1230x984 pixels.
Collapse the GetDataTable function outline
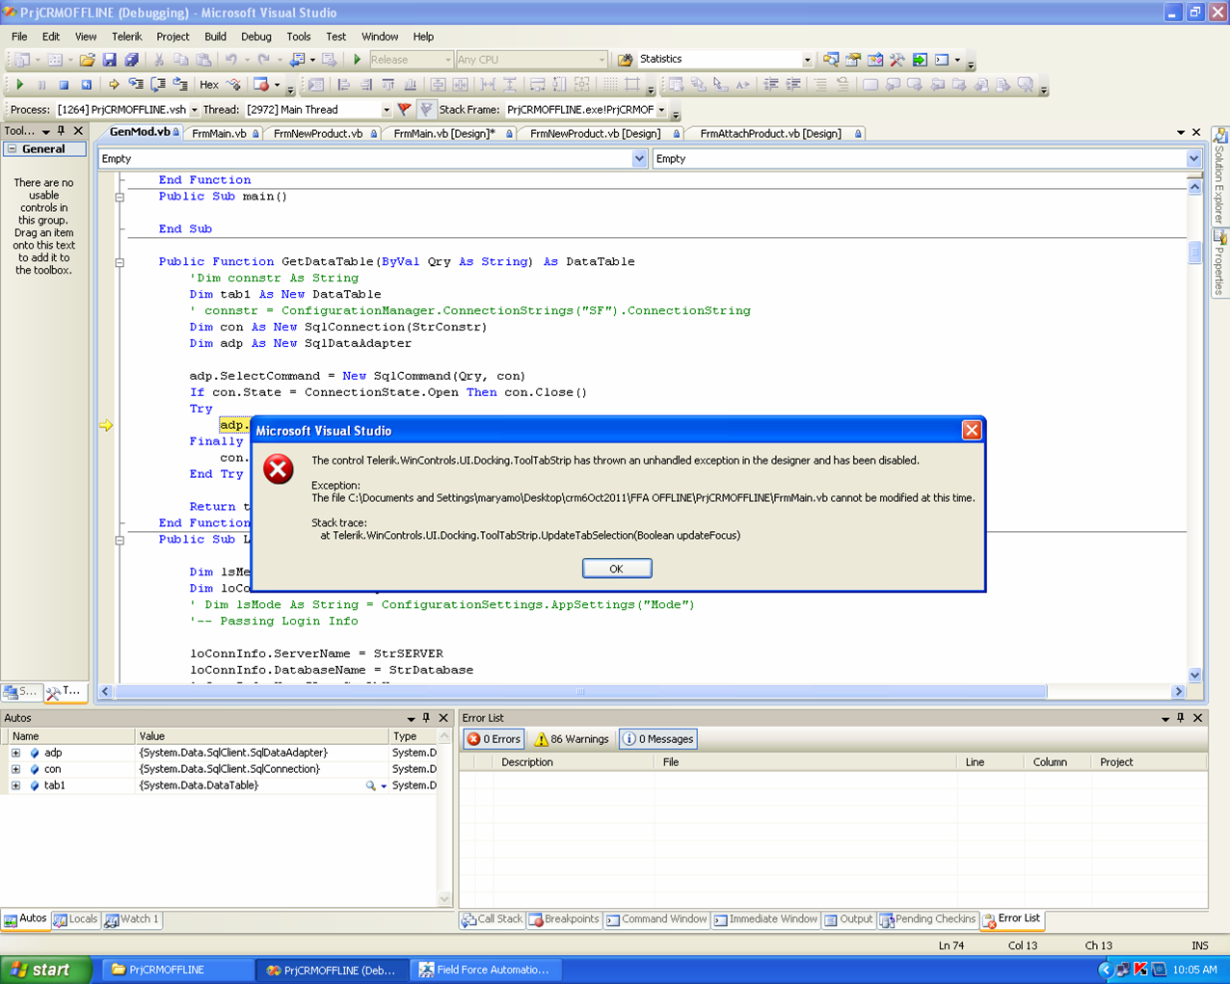click(120, 262)
